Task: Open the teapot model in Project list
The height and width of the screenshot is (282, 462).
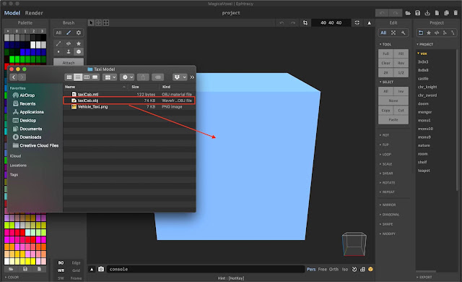Action: click(x=424, y=171)
